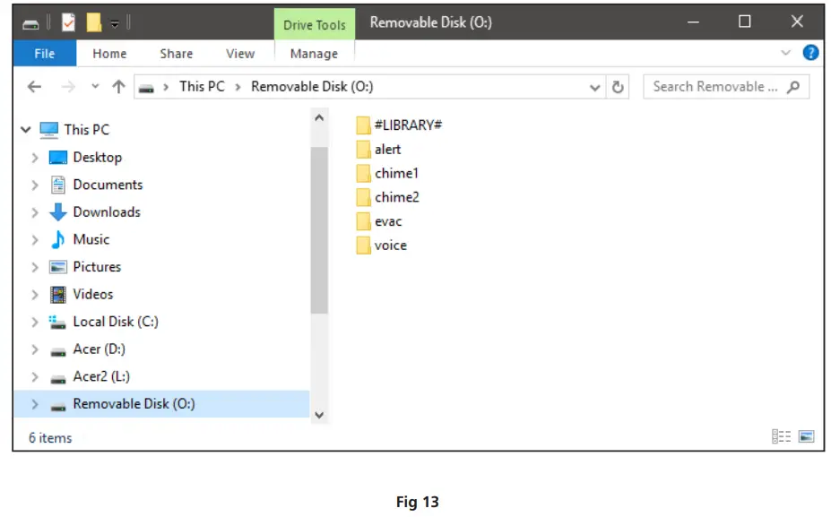Click the Music note icon
The image size is (831, 517).
point(57,239)
